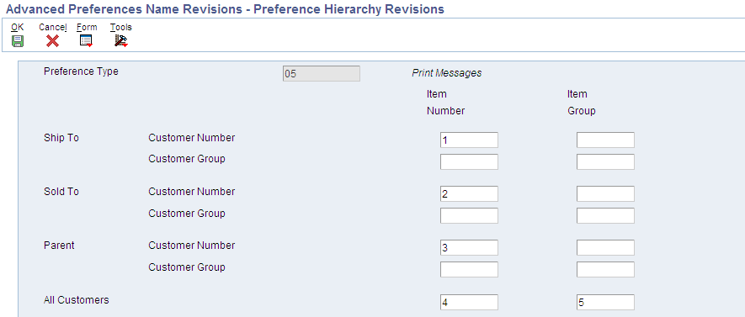745x317 pixels.
Task: Open the Tools hammer icon
Action: (x=121, y=41)
